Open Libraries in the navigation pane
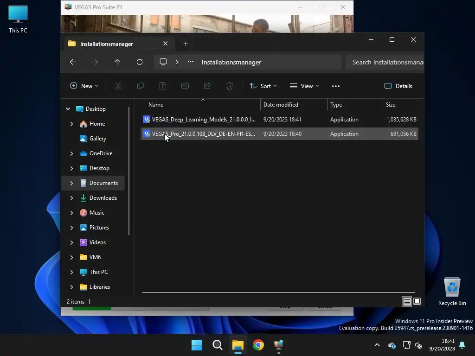Viewport: 475px width, 356px height. click(99, 287)
